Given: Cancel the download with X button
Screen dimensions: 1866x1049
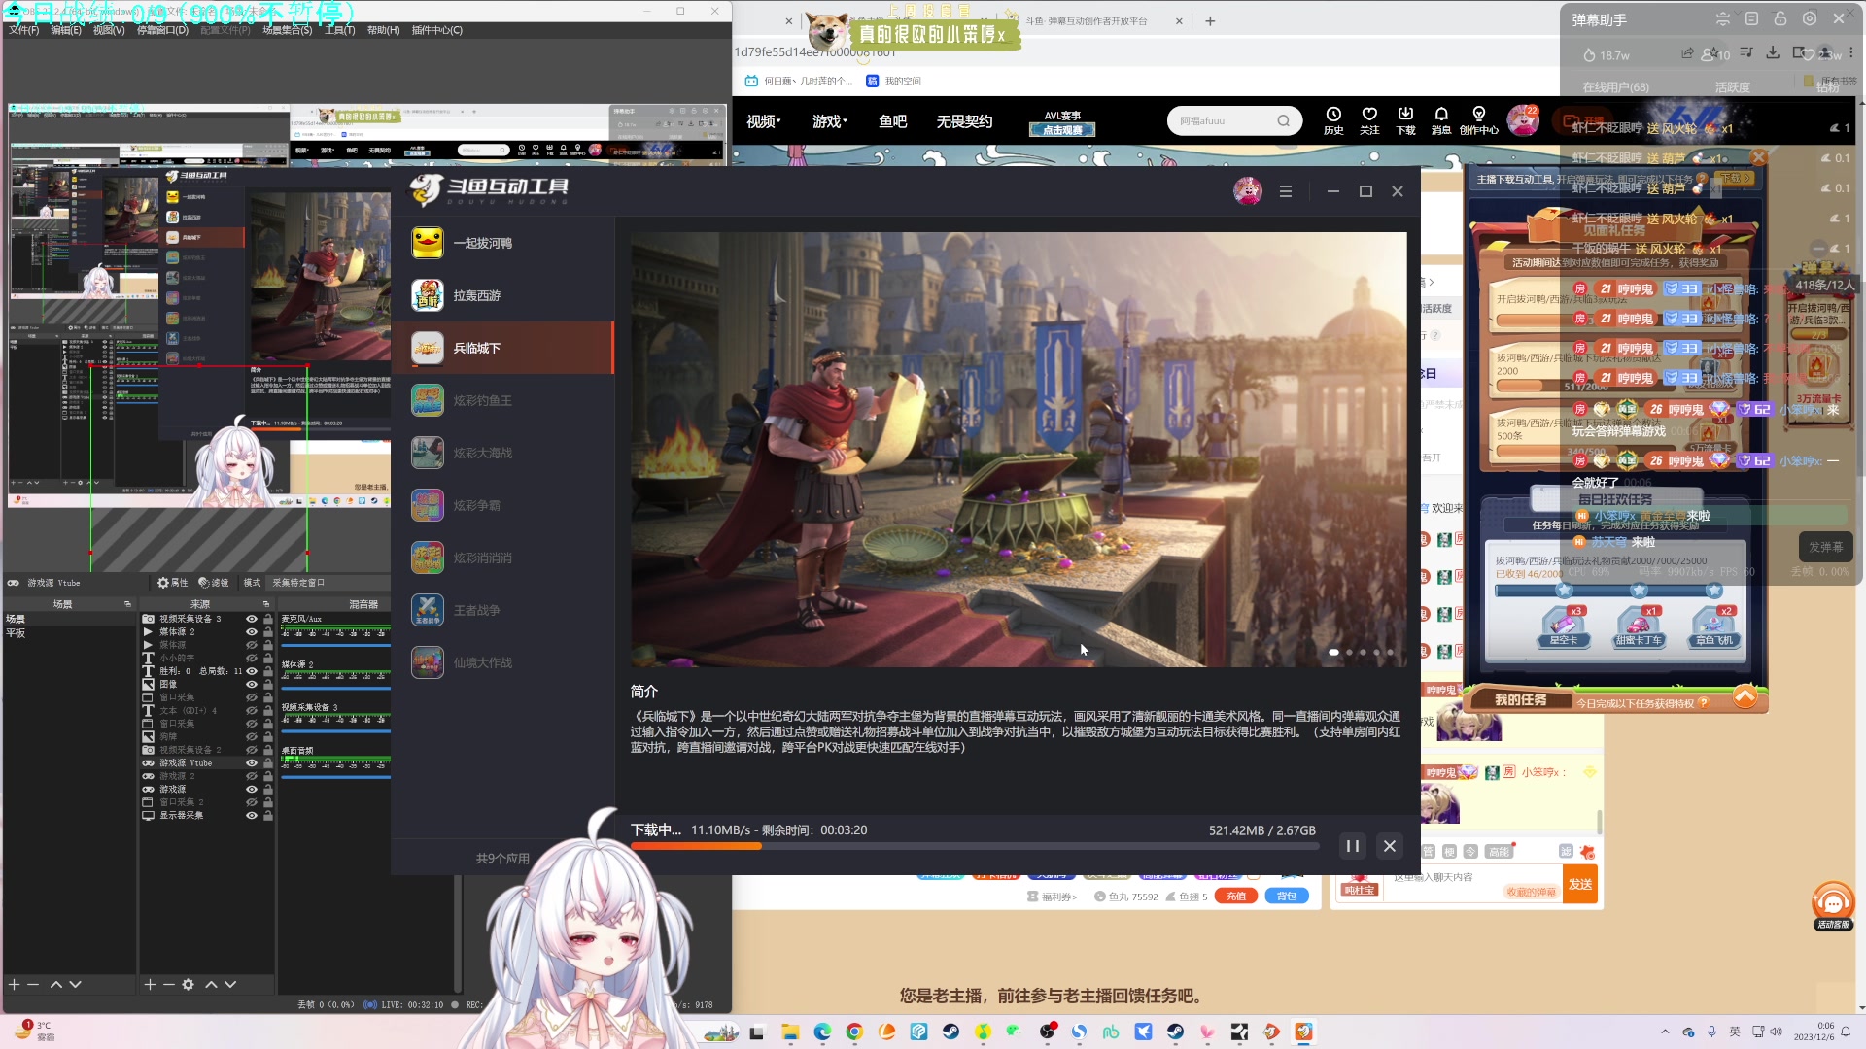Looking at the screenshot, I should tap(1390, 846).
